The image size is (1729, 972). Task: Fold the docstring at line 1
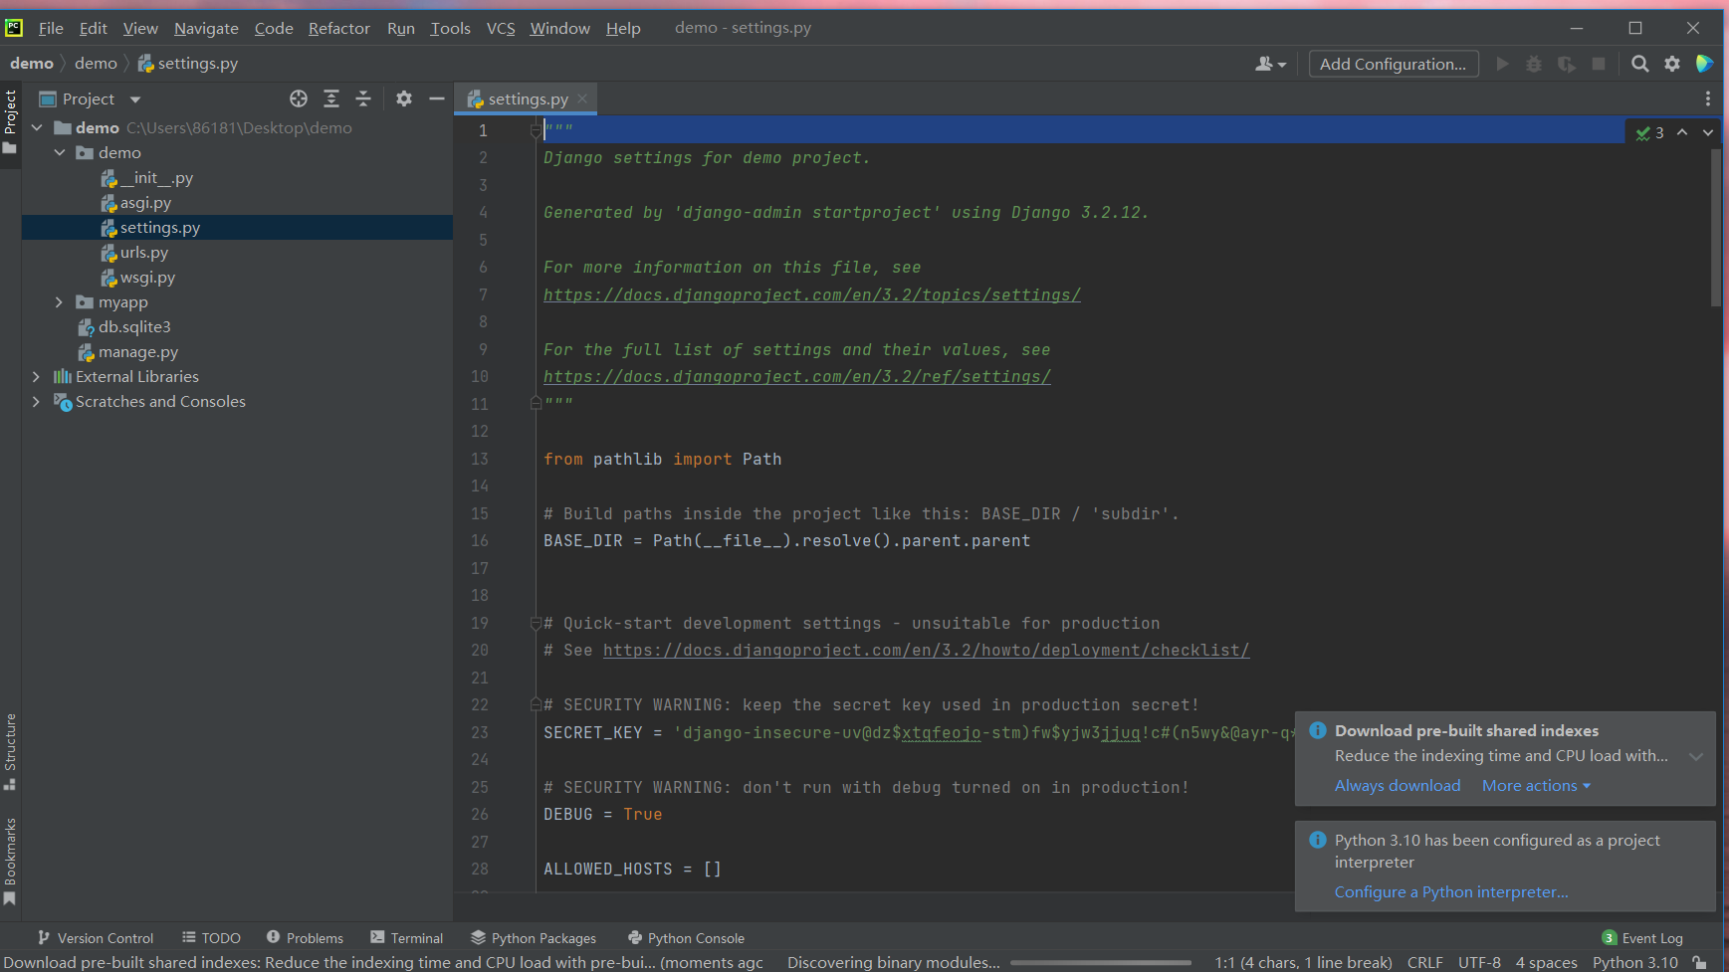(x=536, y=130)
